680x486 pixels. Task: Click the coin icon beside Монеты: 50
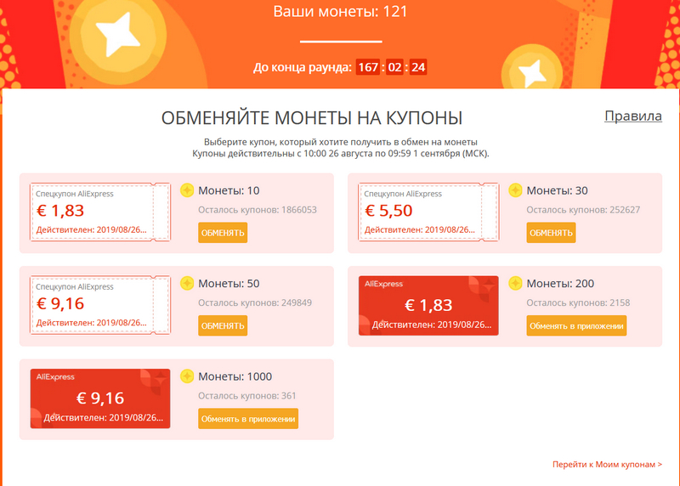coord(188,283)
